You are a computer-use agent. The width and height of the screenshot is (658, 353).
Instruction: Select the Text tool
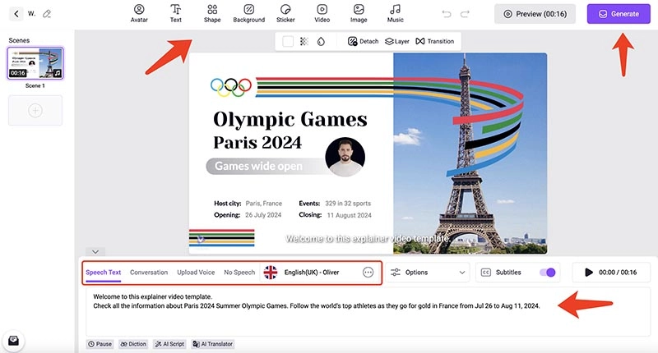click(176, 13)
